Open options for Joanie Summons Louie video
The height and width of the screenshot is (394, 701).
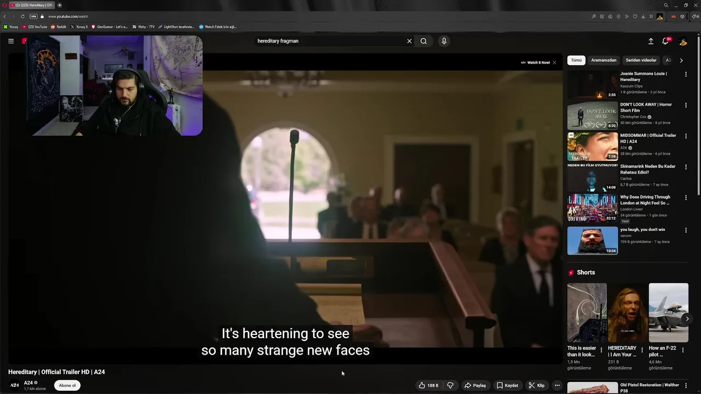[x=686, y=74]
